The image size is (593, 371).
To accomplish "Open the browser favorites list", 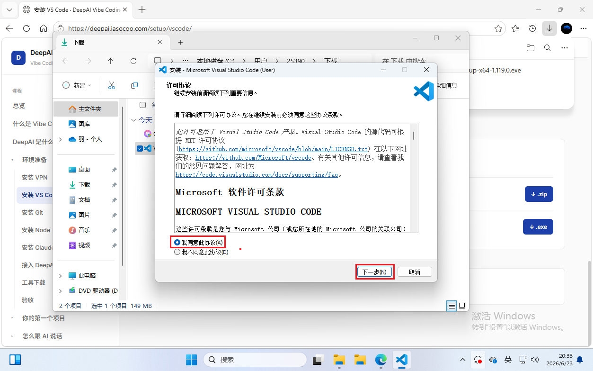I will (x=515, y=28).
